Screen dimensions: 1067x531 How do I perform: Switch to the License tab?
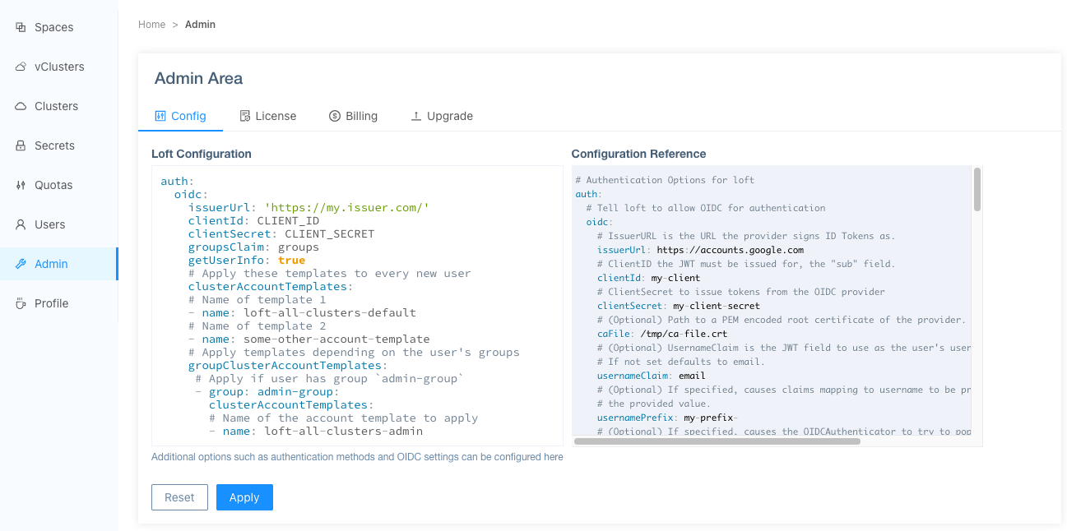[267, 116]
